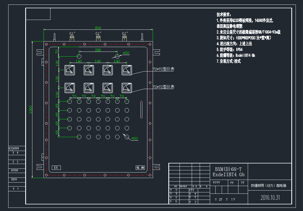Select the 1000 height dimension text
Screen dimensions: 303x211
[31, 109]
